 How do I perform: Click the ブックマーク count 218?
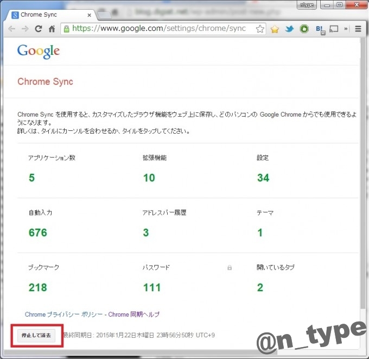pyautogui.click(x=38, y=287)
